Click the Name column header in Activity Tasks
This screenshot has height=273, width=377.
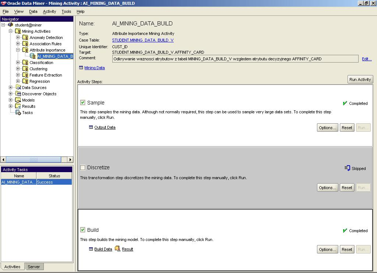pyautogui.click(x=19, y=175)
